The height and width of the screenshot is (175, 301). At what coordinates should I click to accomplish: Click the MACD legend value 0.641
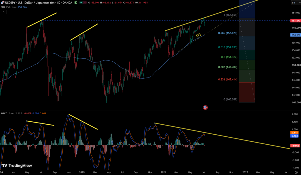[43, 113]
